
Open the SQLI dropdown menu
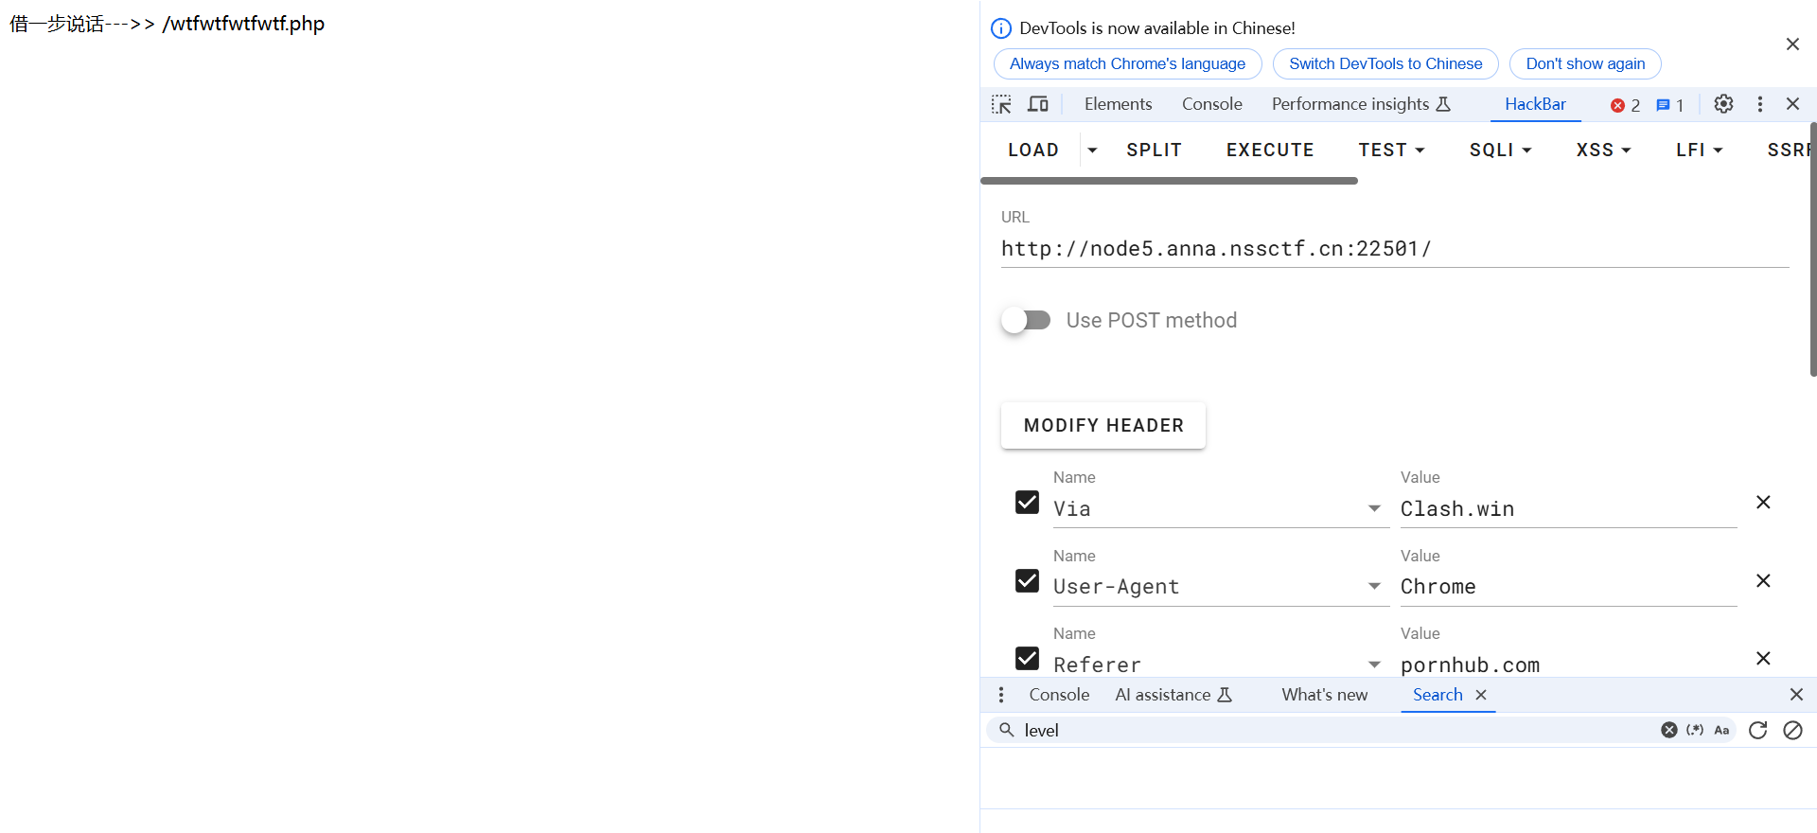[x=1500, y=150]
